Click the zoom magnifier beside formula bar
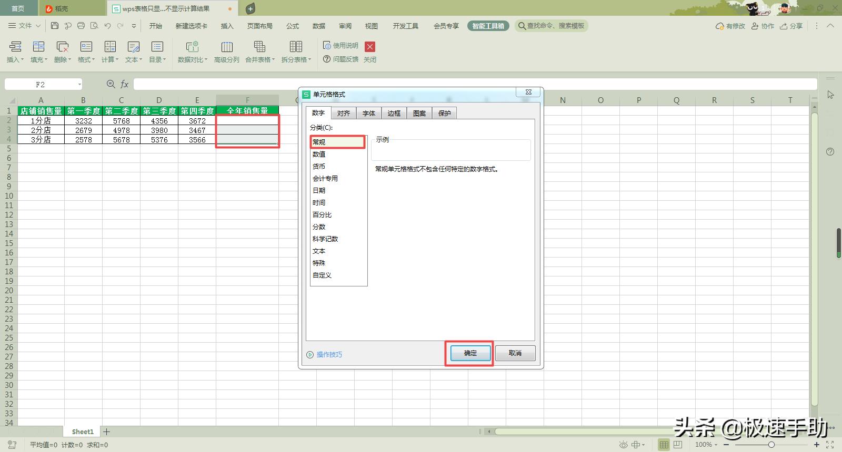This screenshot has height=452, width=842. point(111,84)
